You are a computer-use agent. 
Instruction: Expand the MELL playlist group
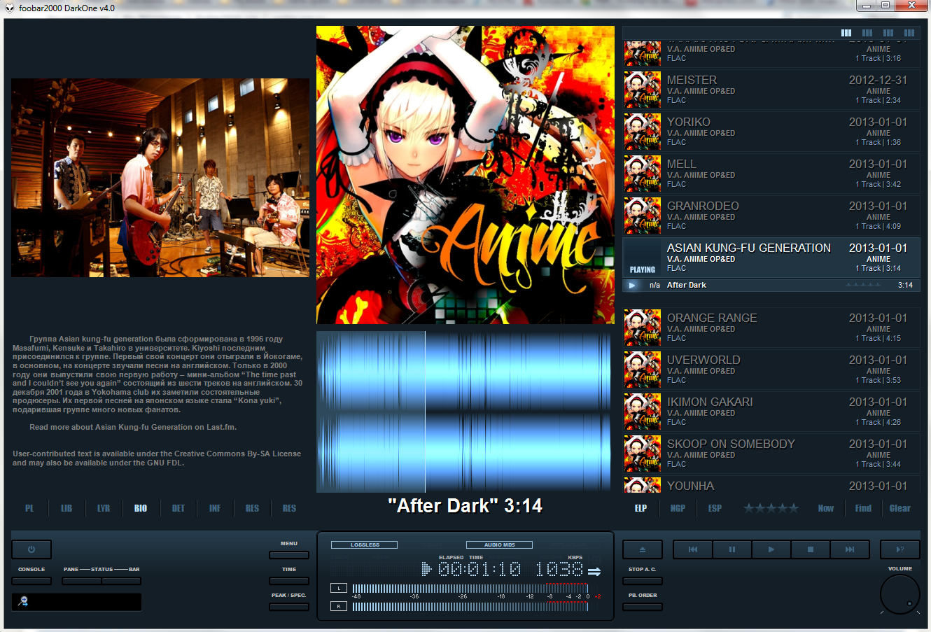coord(771,174)
